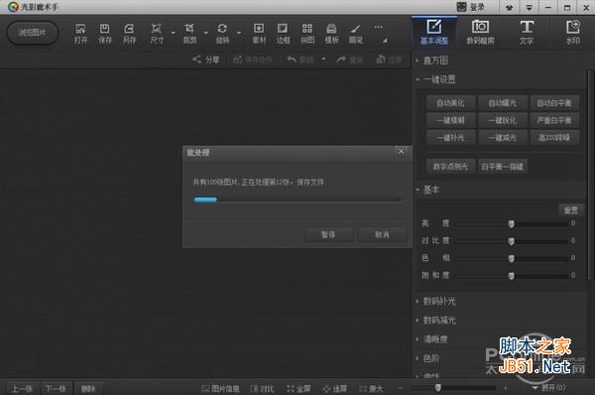Click the 严重白平衡 severe white balance button
Screen dimensions: 595x395
tap(554, 120)
